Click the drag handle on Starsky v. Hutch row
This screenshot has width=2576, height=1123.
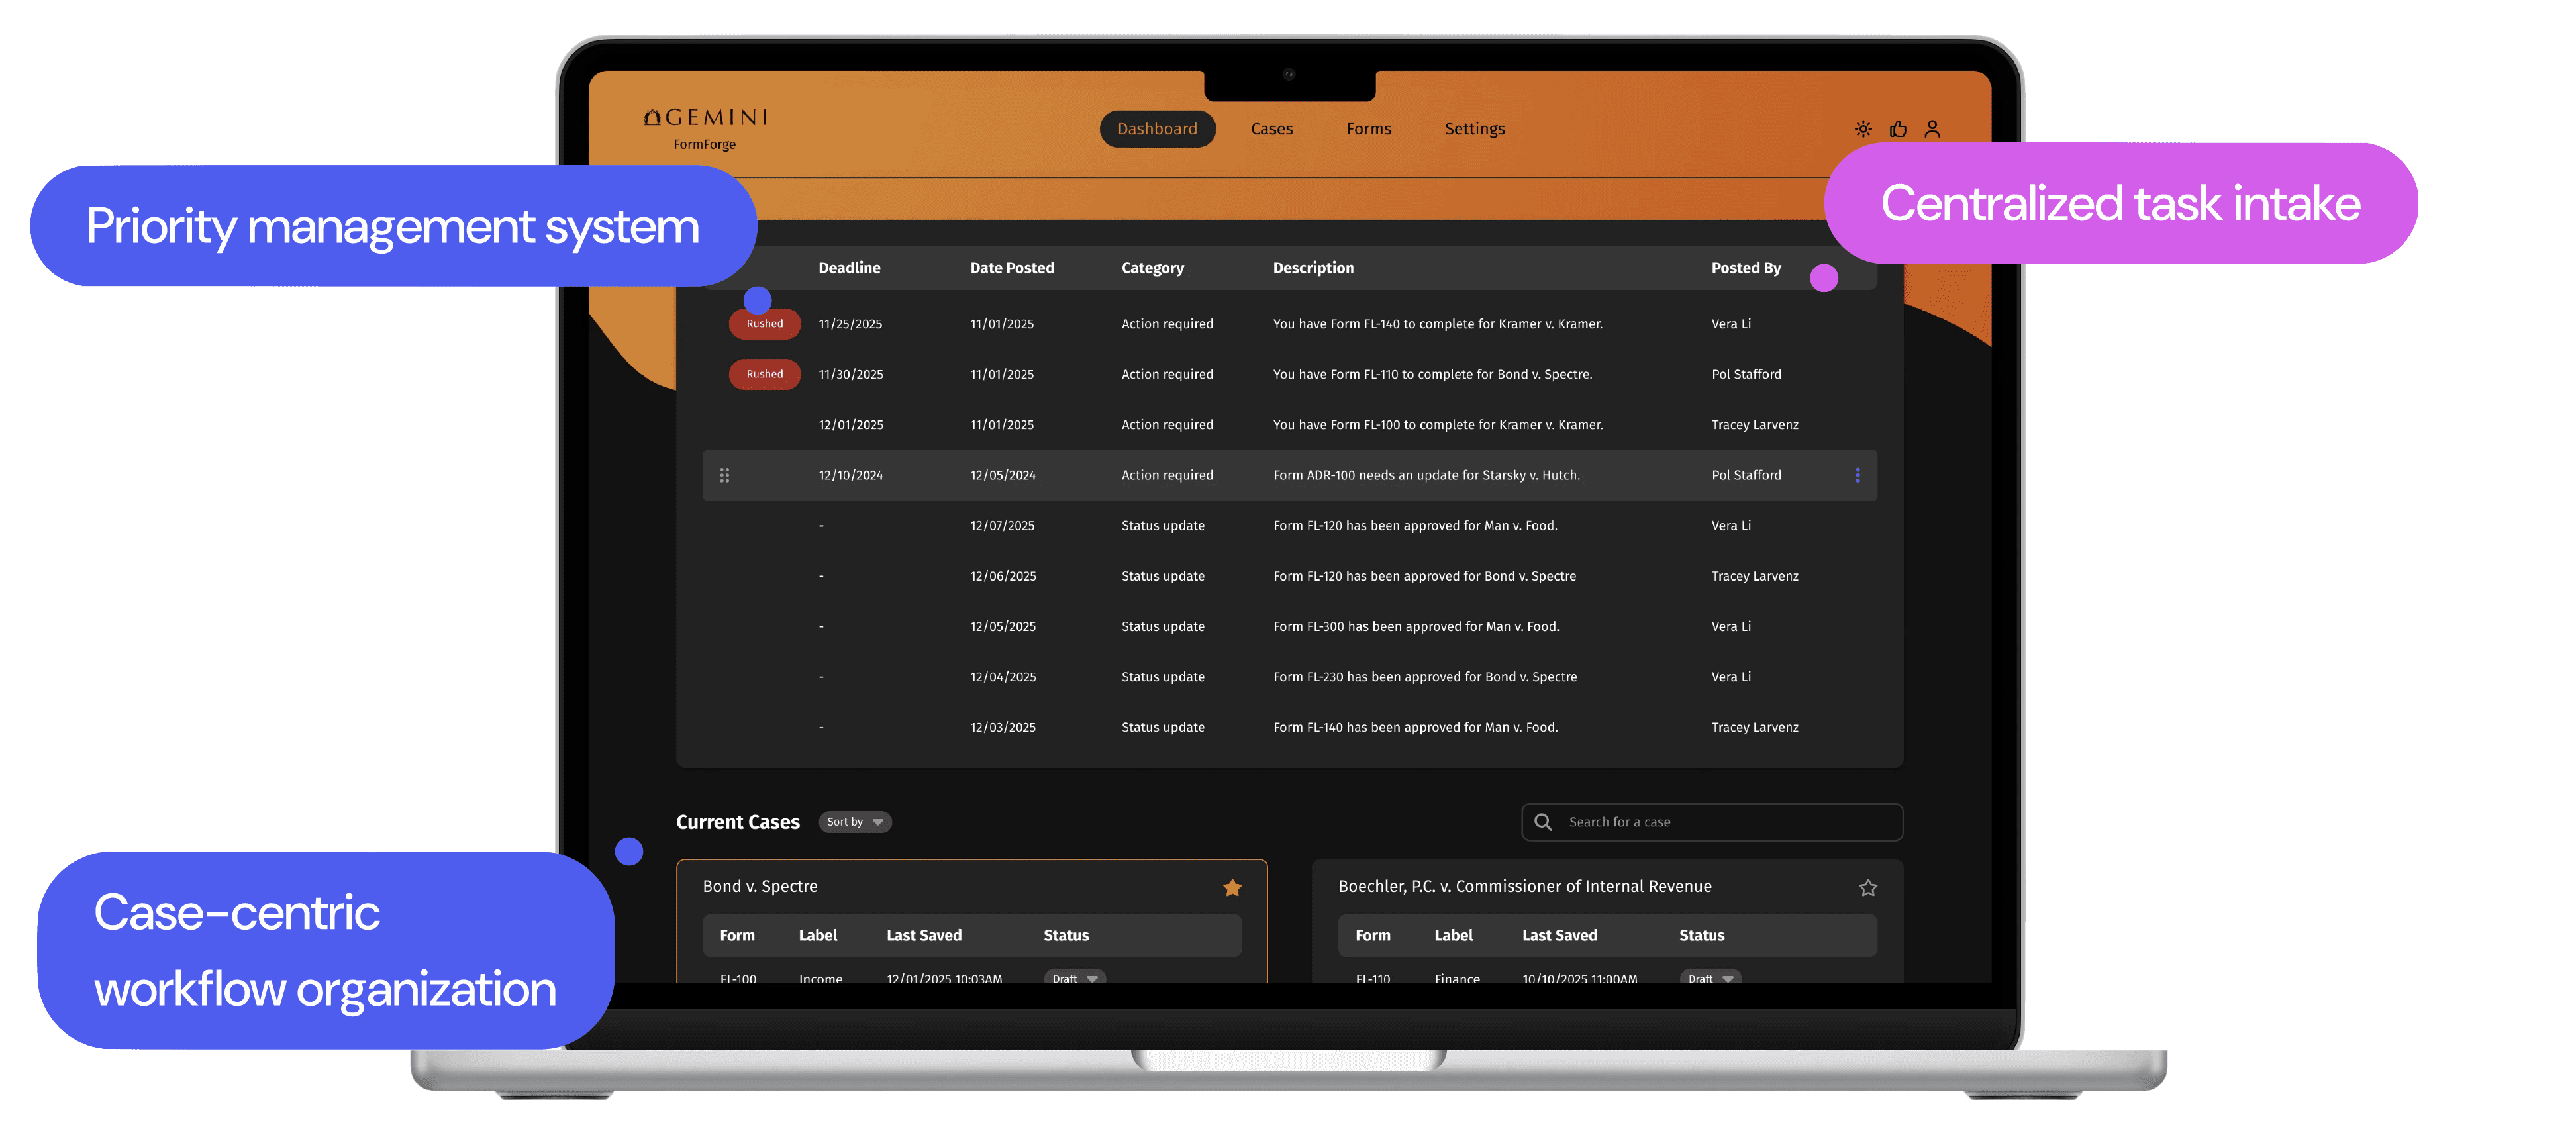click(x=724, y=475)
